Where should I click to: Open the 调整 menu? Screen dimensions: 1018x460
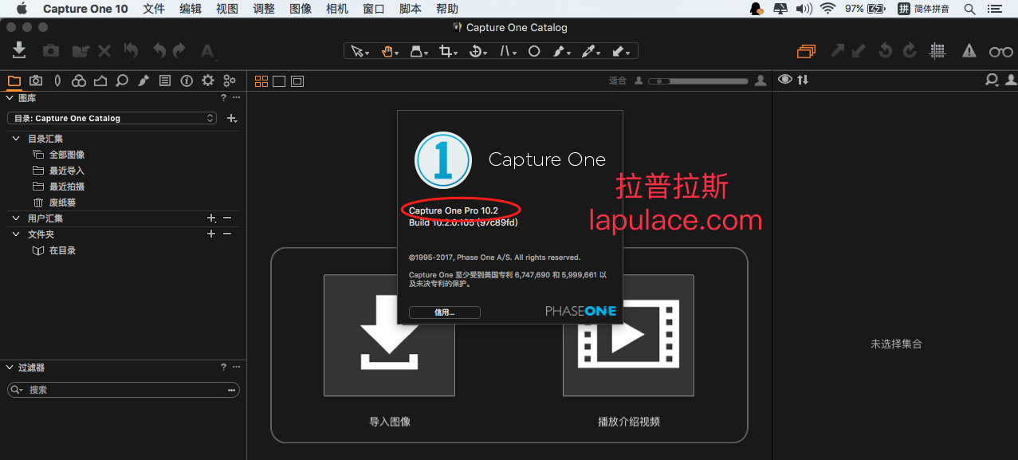point(264,9)
